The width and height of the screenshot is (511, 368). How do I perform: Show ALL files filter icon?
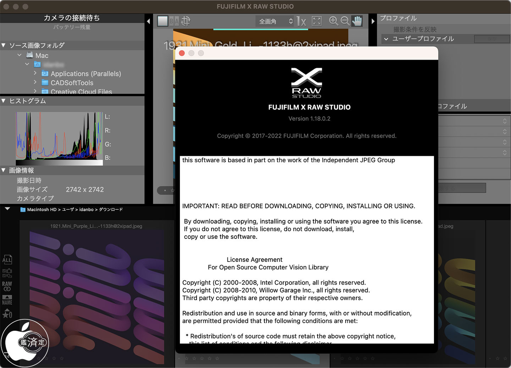[x=7, y=259]
